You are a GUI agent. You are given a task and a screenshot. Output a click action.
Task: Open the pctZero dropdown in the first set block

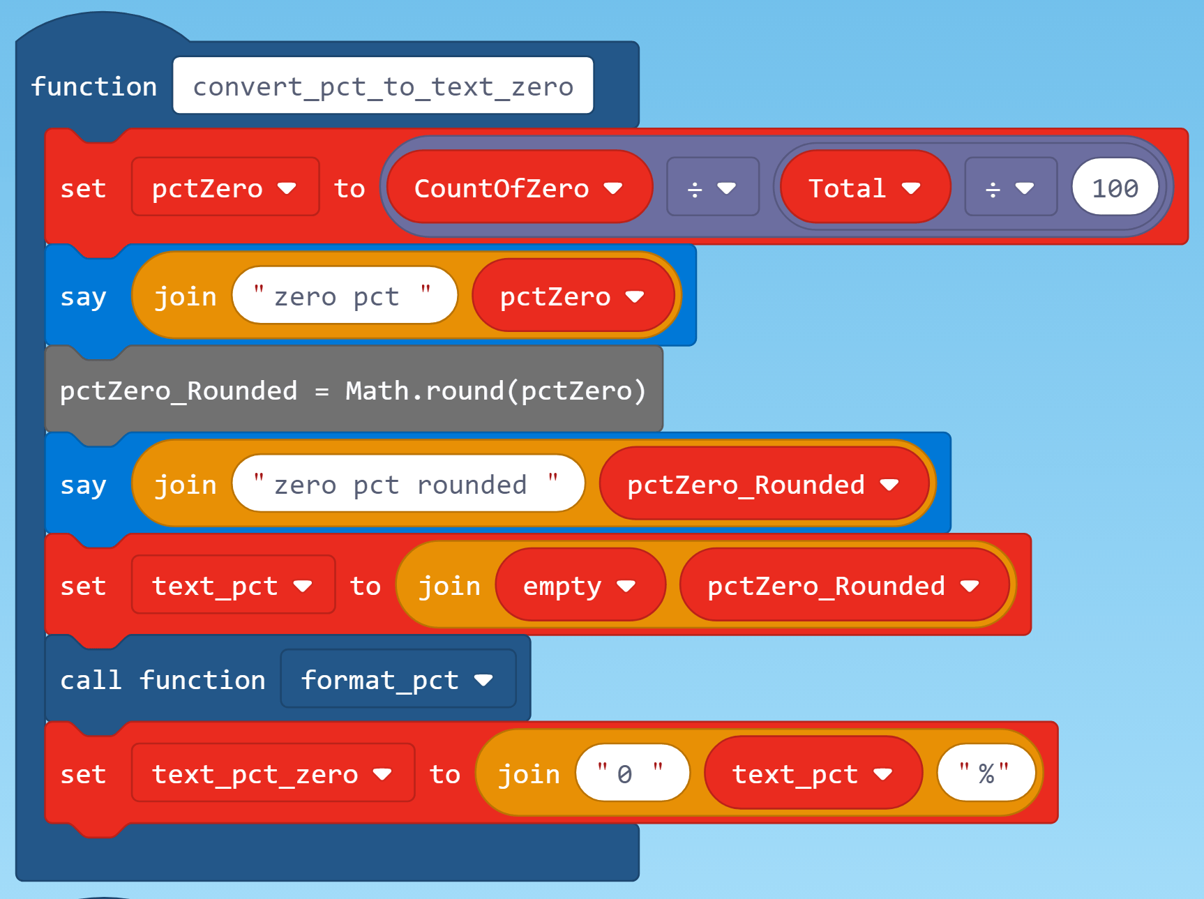(x=225, y=187)
